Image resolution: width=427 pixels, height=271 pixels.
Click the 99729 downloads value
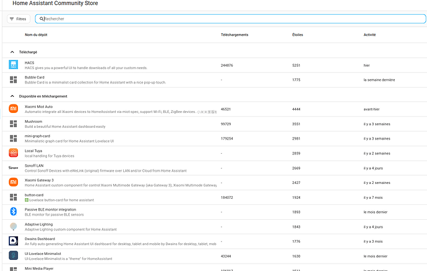point(226,124)
